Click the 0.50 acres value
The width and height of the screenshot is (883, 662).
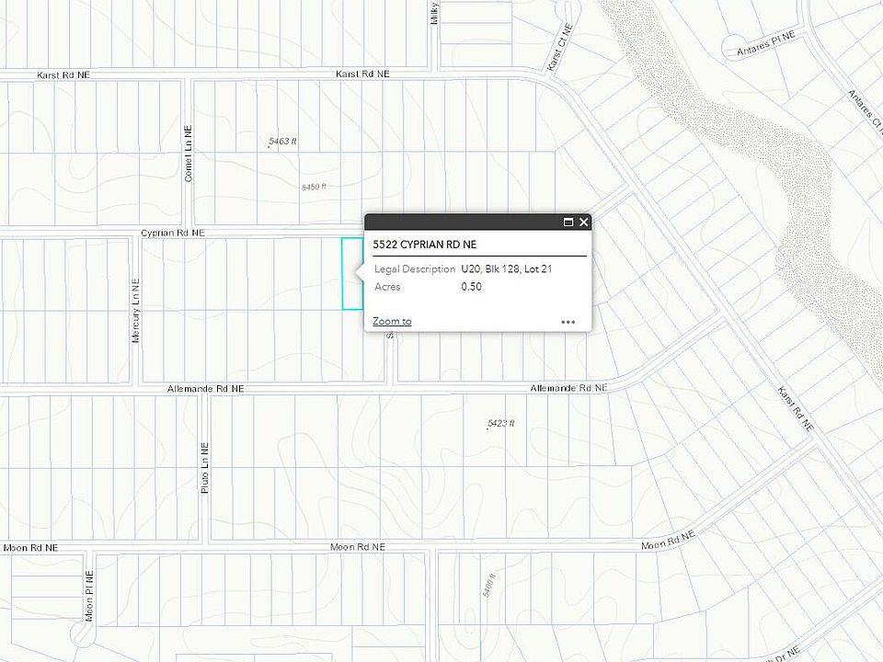point(471,287)
